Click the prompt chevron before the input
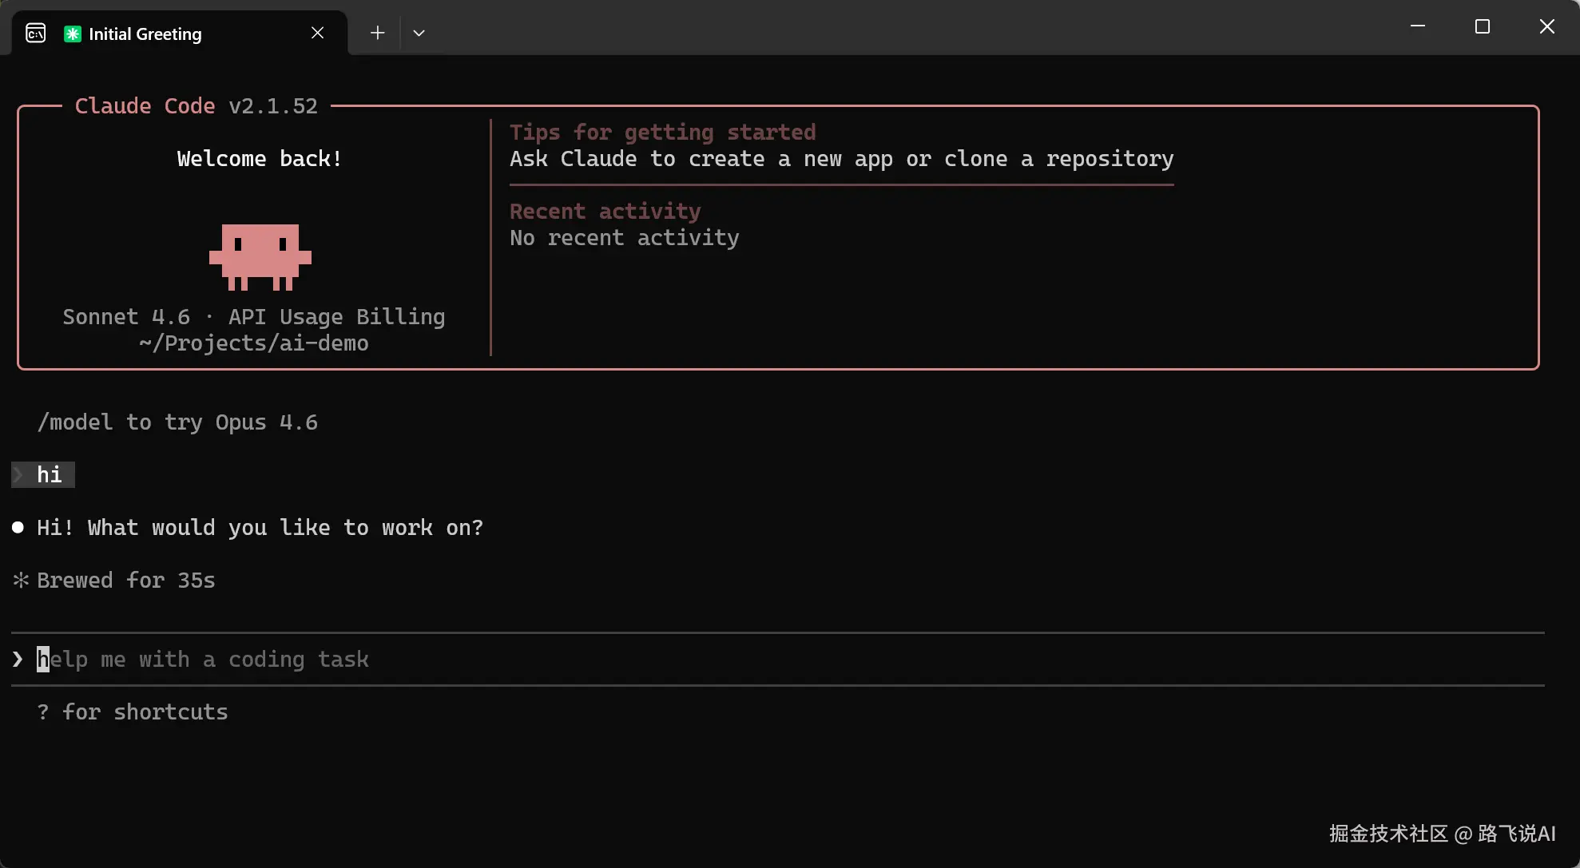 [18, 660]
